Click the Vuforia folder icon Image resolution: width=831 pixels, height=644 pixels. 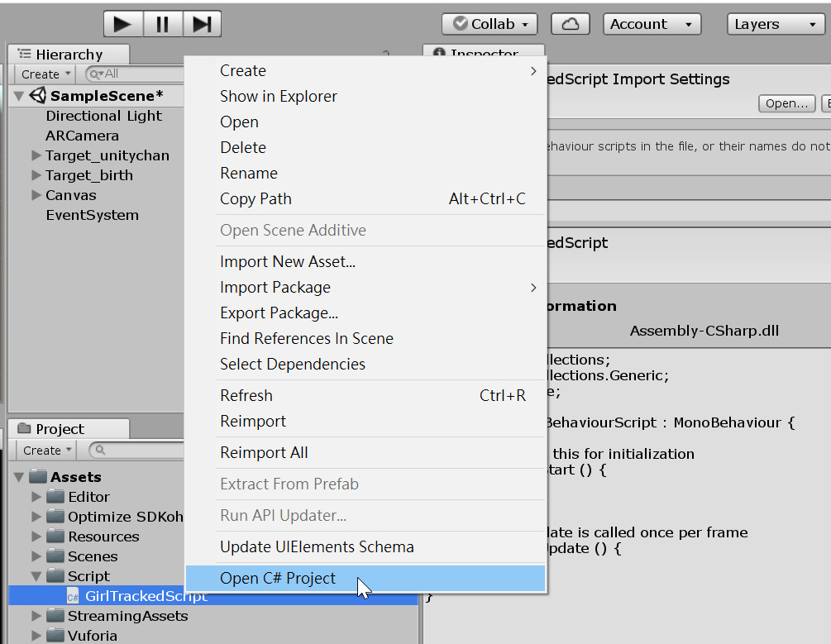(55, 634)
